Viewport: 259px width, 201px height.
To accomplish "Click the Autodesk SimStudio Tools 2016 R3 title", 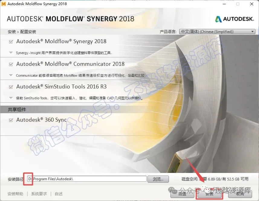I will coord(61,87).
